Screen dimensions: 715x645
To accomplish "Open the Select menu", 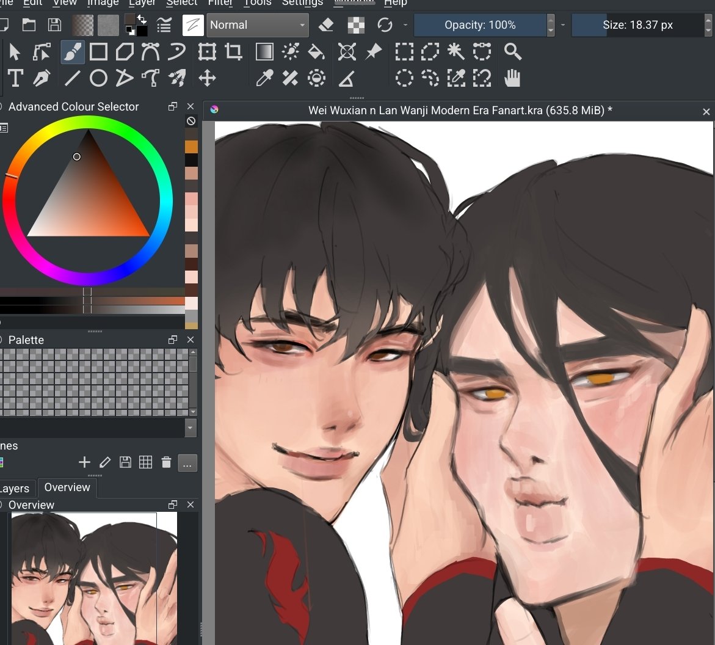I will 181,2.
